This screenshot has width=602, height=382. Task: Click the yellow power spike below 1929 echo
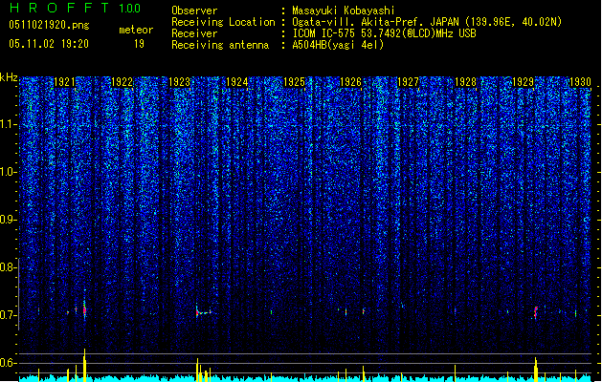tap(536, 369)
